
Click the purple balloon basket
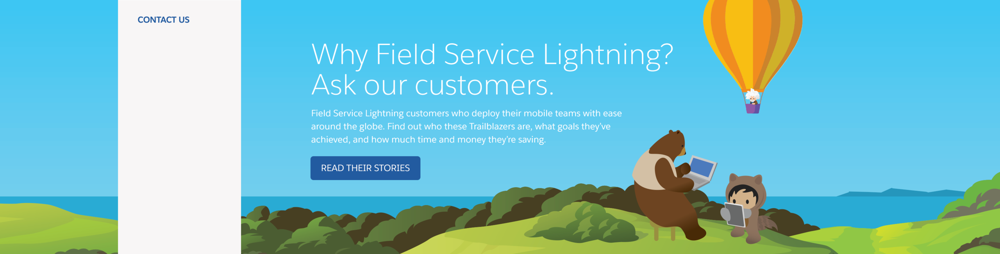752,109
